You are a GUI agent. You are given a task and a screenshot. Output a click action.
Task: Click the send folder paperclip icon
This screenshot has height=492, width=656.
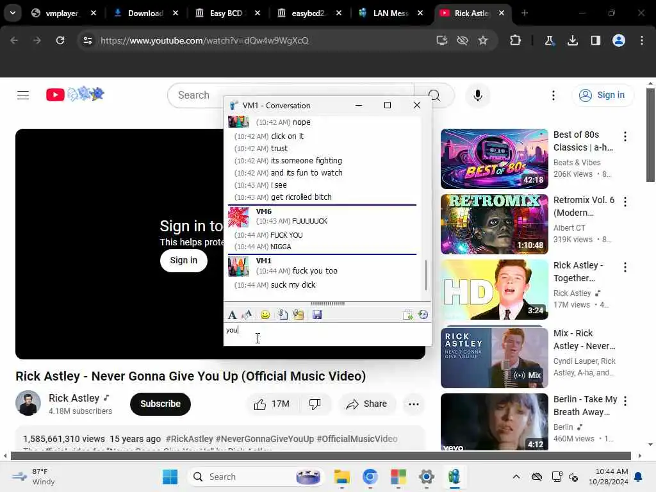click(299, 315)
